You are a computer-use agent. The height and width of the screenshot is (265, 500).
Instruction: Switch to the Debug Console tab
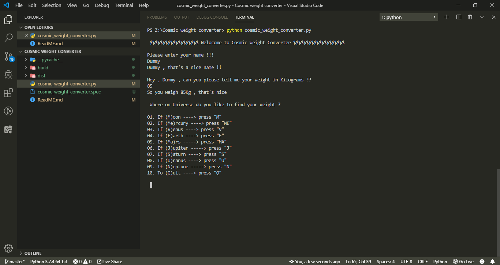coord(212,17)
